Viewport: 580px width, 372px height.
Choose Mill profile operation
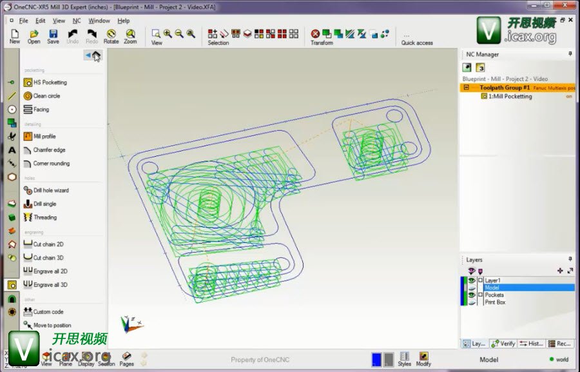click(39, 136)
